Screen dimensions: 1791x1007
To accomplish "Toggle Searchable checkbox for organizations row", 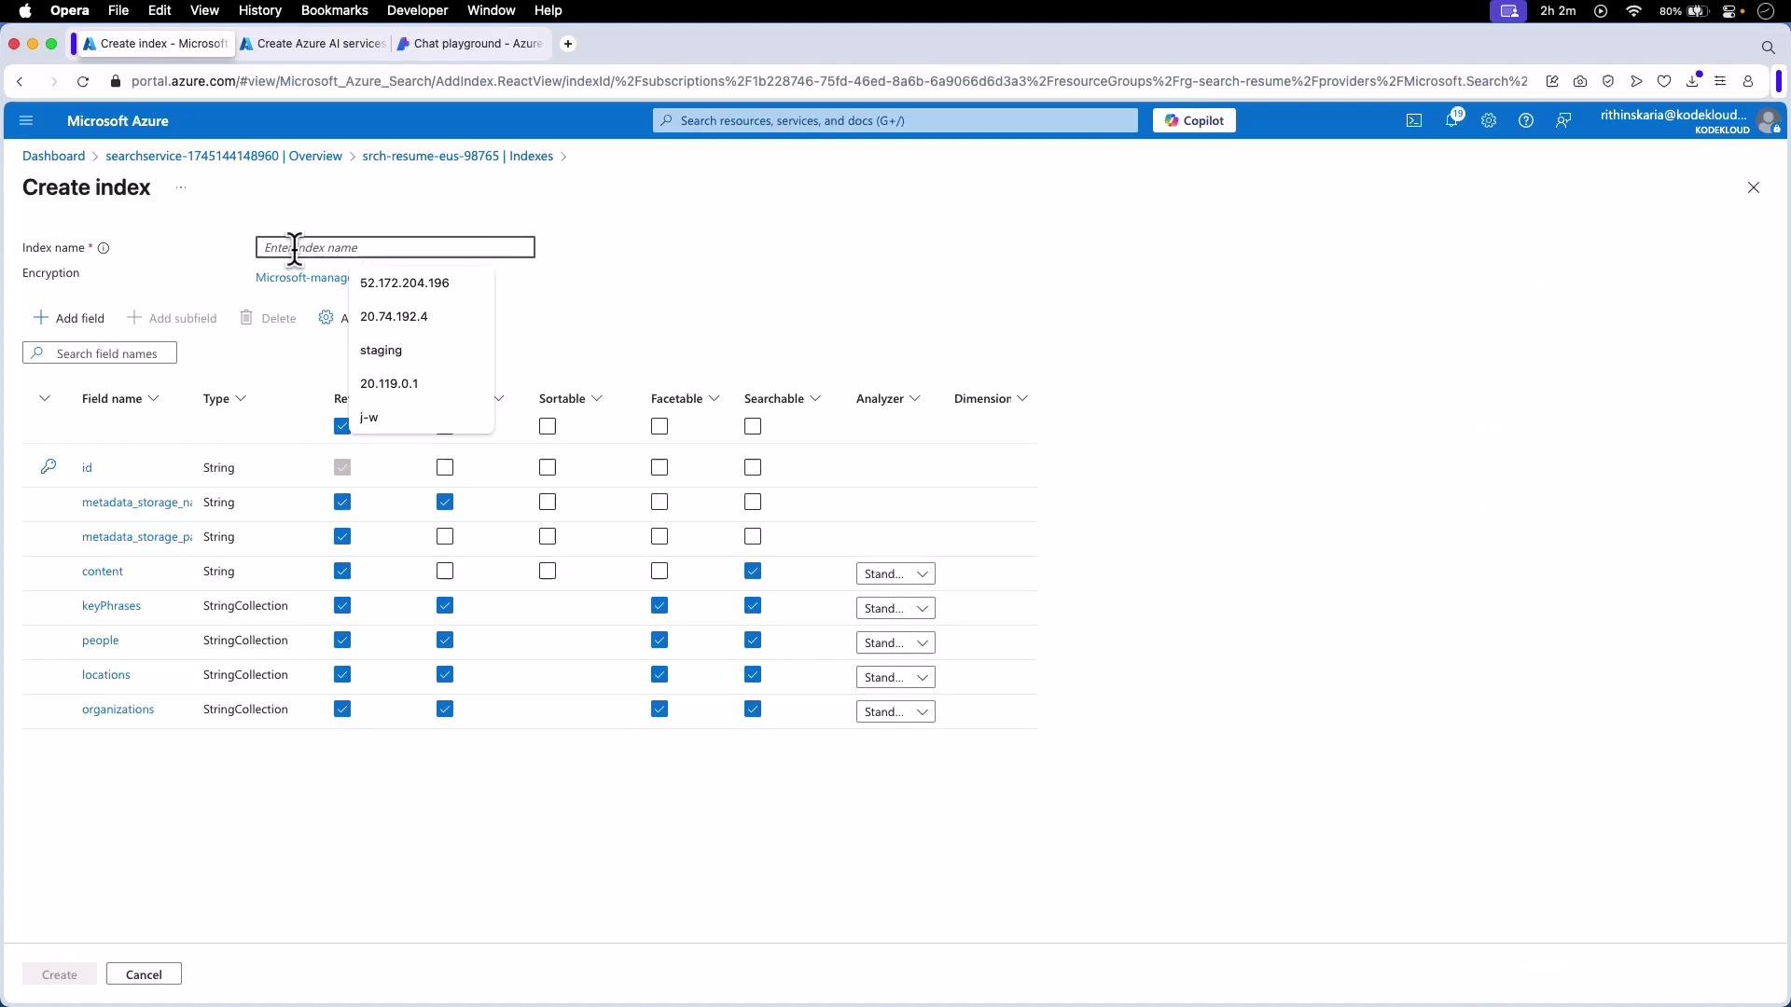I will pyautogui.click(x=753, y=709).
